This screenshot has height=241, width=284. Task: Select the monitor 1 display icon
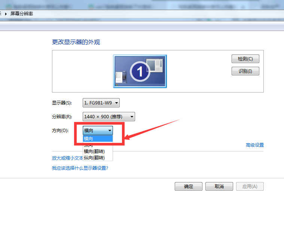click(140, 71)
